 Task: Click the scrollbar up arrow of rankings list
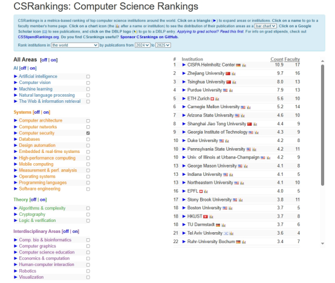323,61
